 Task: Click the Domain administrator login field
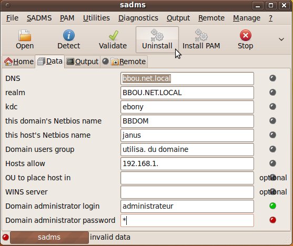coord(187,206)
